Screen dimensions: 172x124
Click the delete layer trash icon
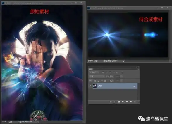pos(135,102)
